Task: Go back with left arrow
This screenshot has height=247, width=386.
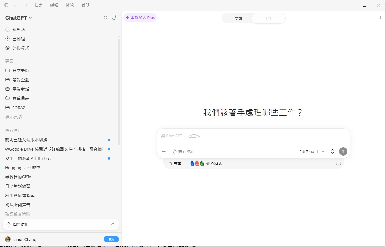Action: point(16,5)
